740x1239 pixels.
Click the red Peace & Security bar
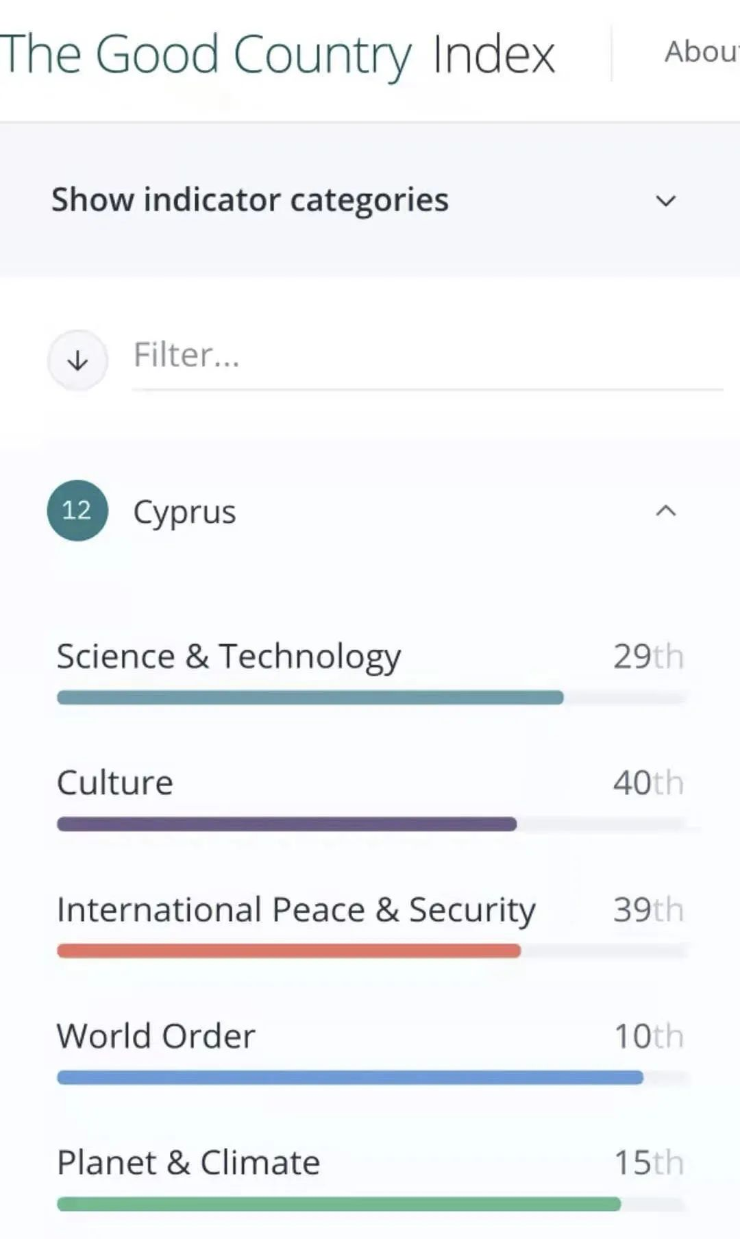(x=289, y=950)
